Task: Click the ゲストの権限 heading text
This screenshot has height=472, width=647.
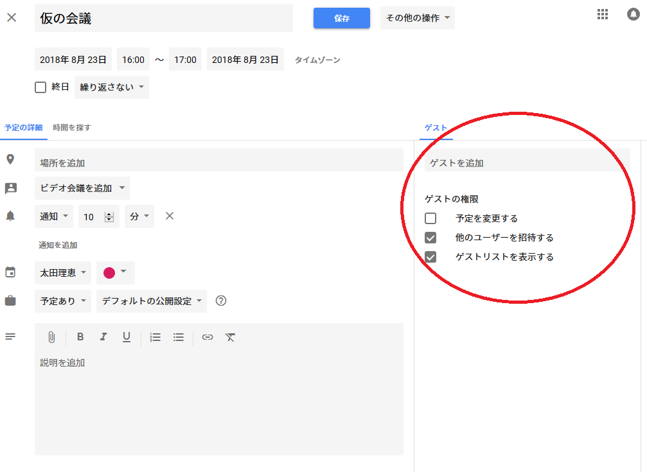Action: (x=452, y=199)
